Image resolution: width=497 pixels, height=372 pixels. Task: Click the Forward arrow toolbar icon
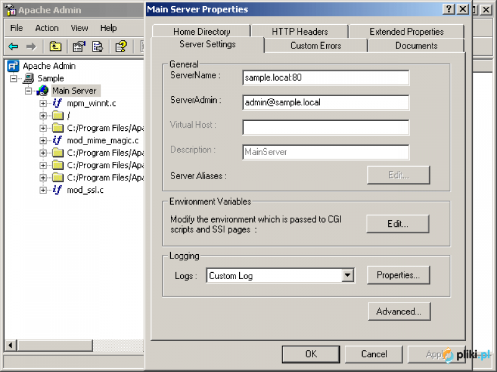coord(31,47)
